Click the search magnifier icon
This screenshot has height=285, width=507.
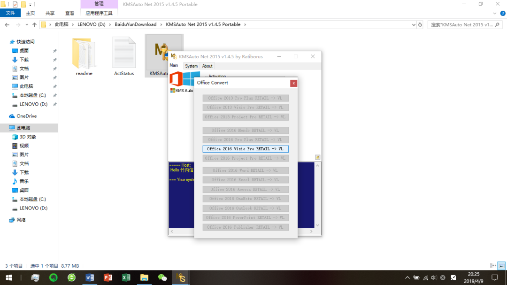tap(497, 24)
